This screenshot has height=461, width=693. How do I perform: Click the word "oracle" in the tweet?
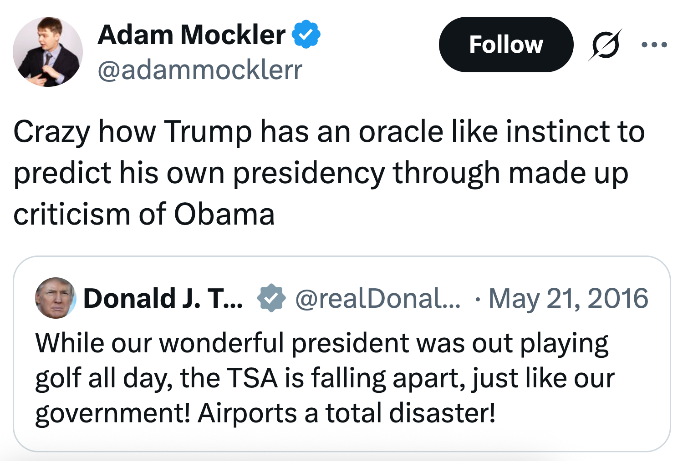[401, 132]
